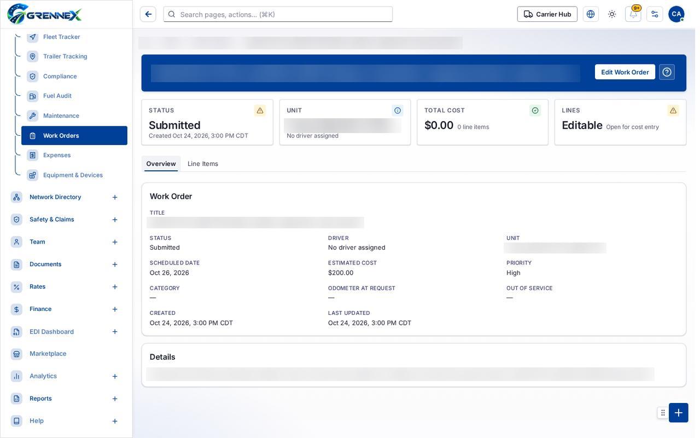Click the Fuel Audit pump icon
700x438 pixels.
(x=33, y=96)
